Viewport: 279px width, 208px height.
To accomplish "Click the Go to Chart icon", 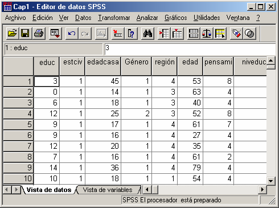I will [101, 34].
